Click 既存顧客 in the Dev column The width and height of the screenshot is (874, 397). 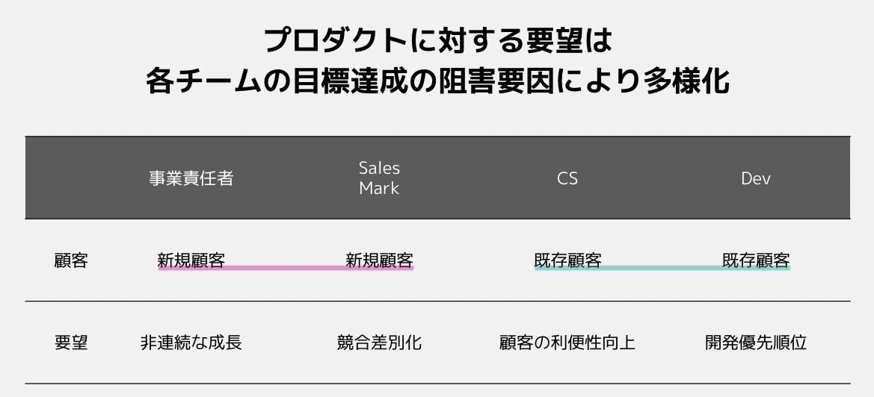click(756, 260)
